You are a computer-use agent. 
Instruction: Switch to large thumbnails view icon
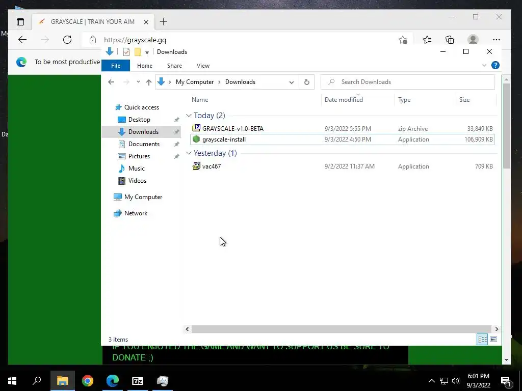coord(493,339)
